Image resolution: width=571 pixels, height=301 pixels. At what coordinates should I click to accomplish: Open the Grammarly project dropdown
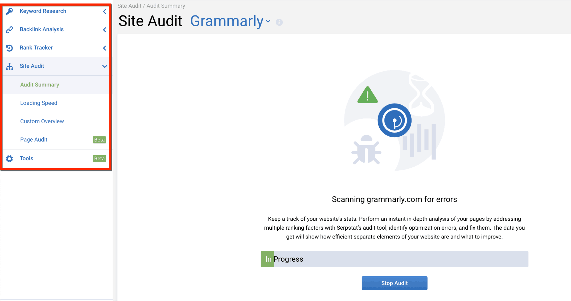[268, 21]
